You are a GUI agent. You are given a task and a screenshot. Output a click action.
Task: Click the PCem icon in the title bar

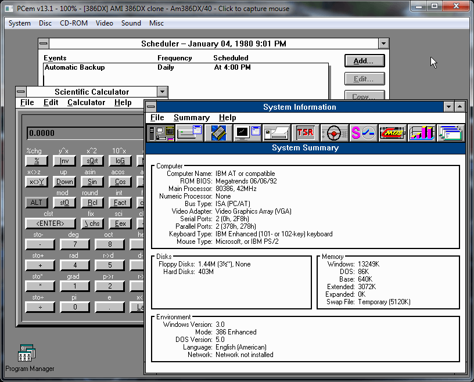pos(9,9)
